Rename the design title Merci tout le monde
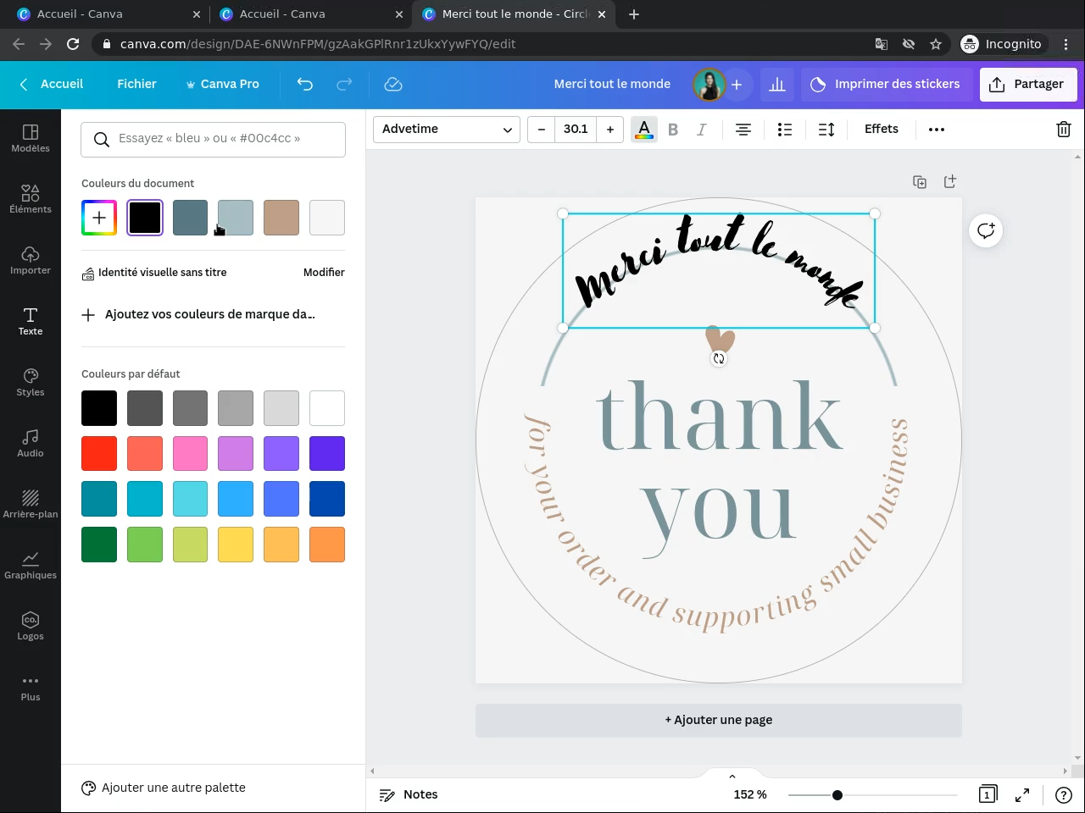Screen dimensions: 1085x813 pyautogui.click(x=612, y=84)
